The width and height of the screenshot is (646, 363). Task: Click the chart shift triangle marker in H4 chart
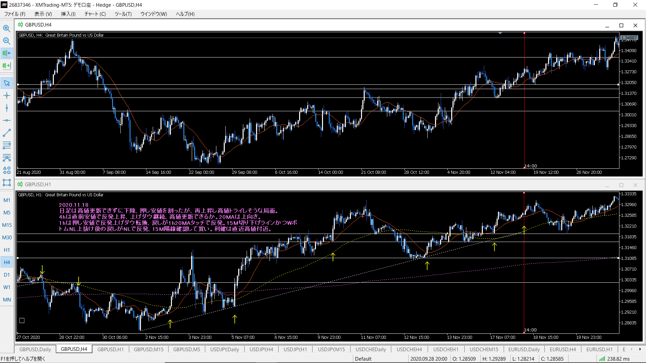[x=500, y=33]
